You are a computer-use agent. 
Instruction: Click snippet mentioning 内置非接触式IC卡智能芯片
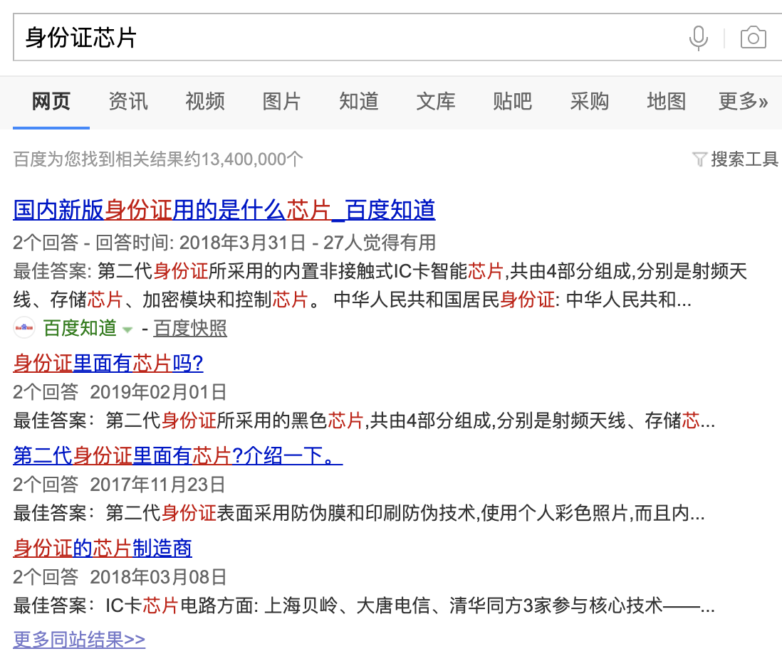pos(380,285)
